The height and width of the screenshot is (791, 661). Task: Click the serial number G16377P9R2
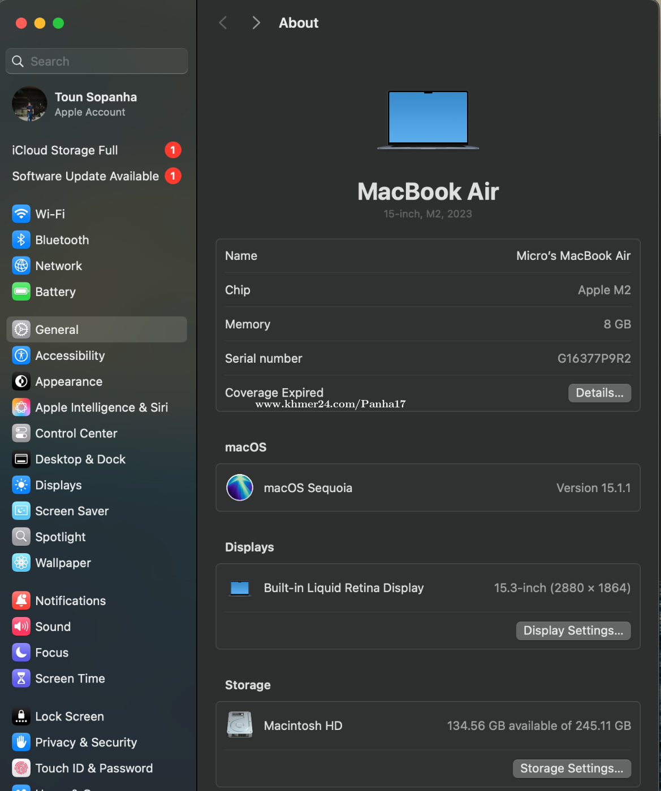[x=594, y=359]
